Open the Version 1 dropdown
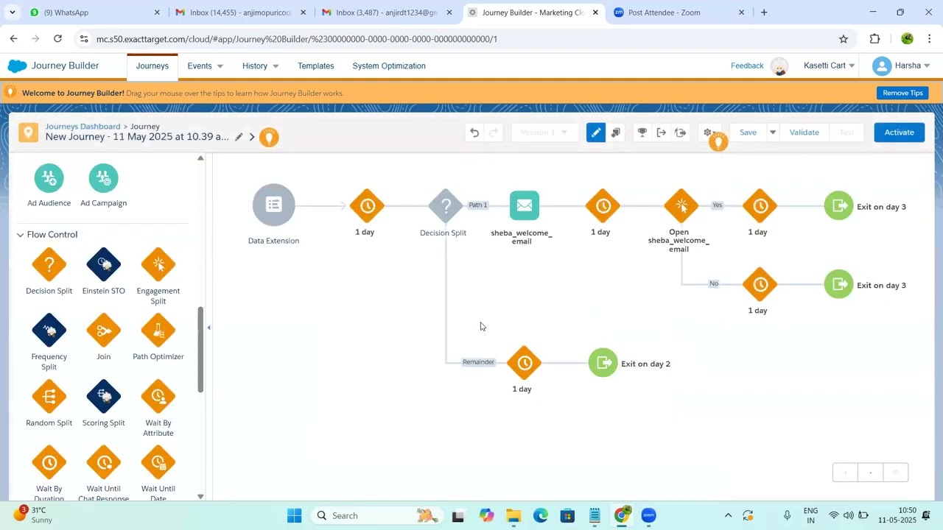 tap(544, 132)
